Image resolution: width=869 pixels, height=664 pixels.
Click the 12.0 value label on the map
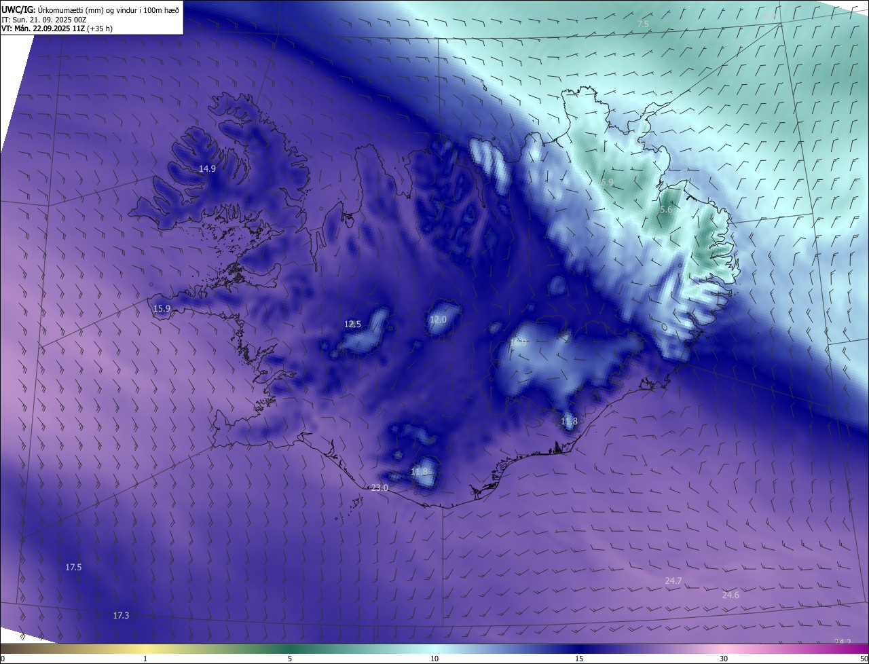tap(438, 319)
